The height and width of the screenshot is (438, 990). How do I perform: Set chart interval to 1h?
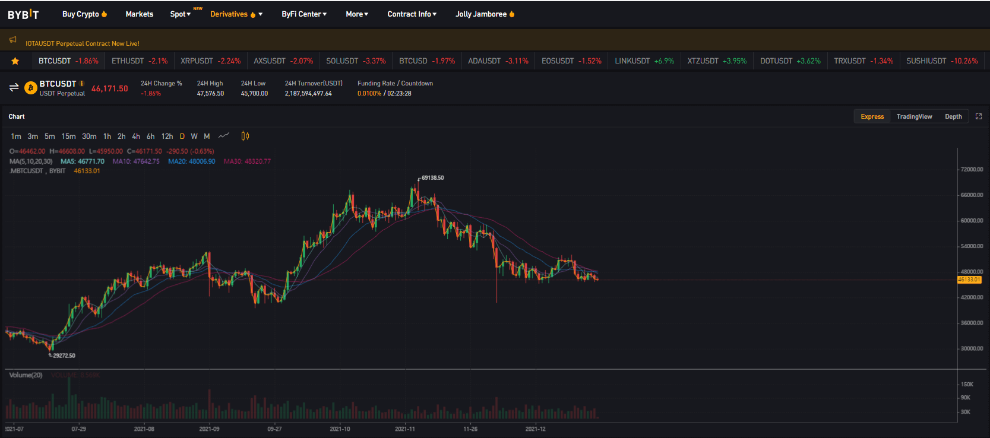(x=107, y=137)
